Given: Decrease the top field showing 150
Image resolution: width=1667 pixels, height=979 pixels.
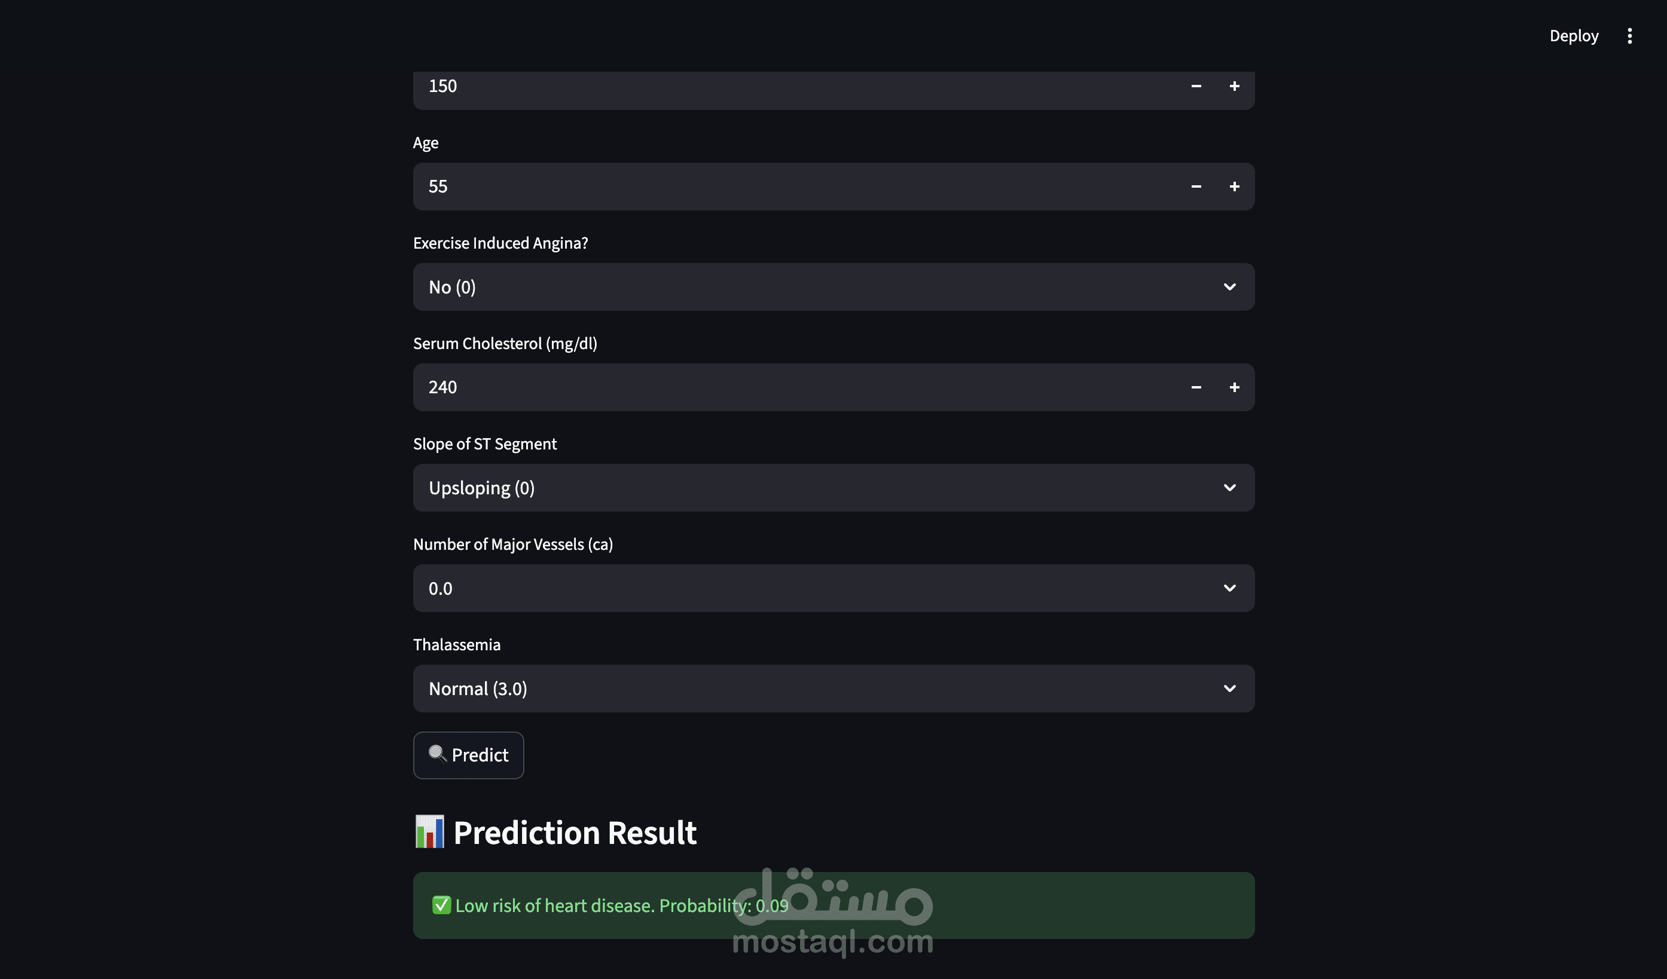Looking at the screenshot, I should click(1195, 86).
